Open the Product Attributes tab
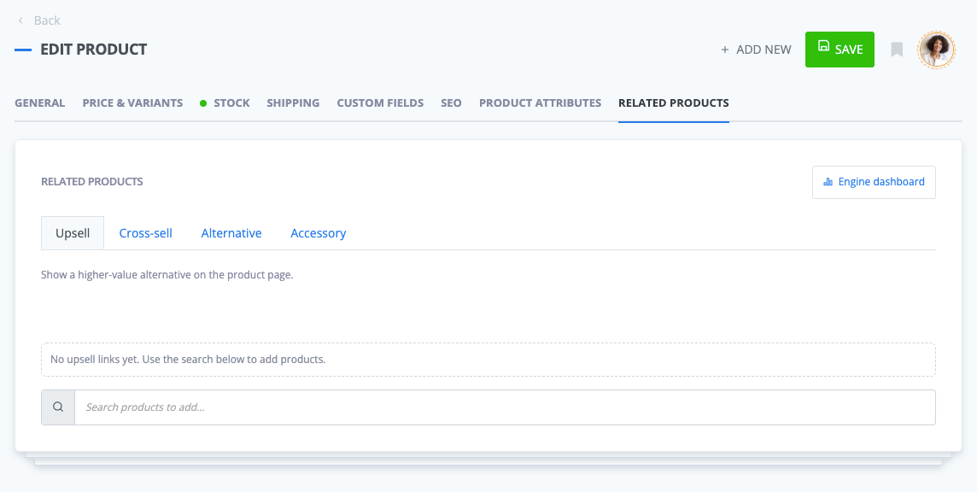 (541, 102)
